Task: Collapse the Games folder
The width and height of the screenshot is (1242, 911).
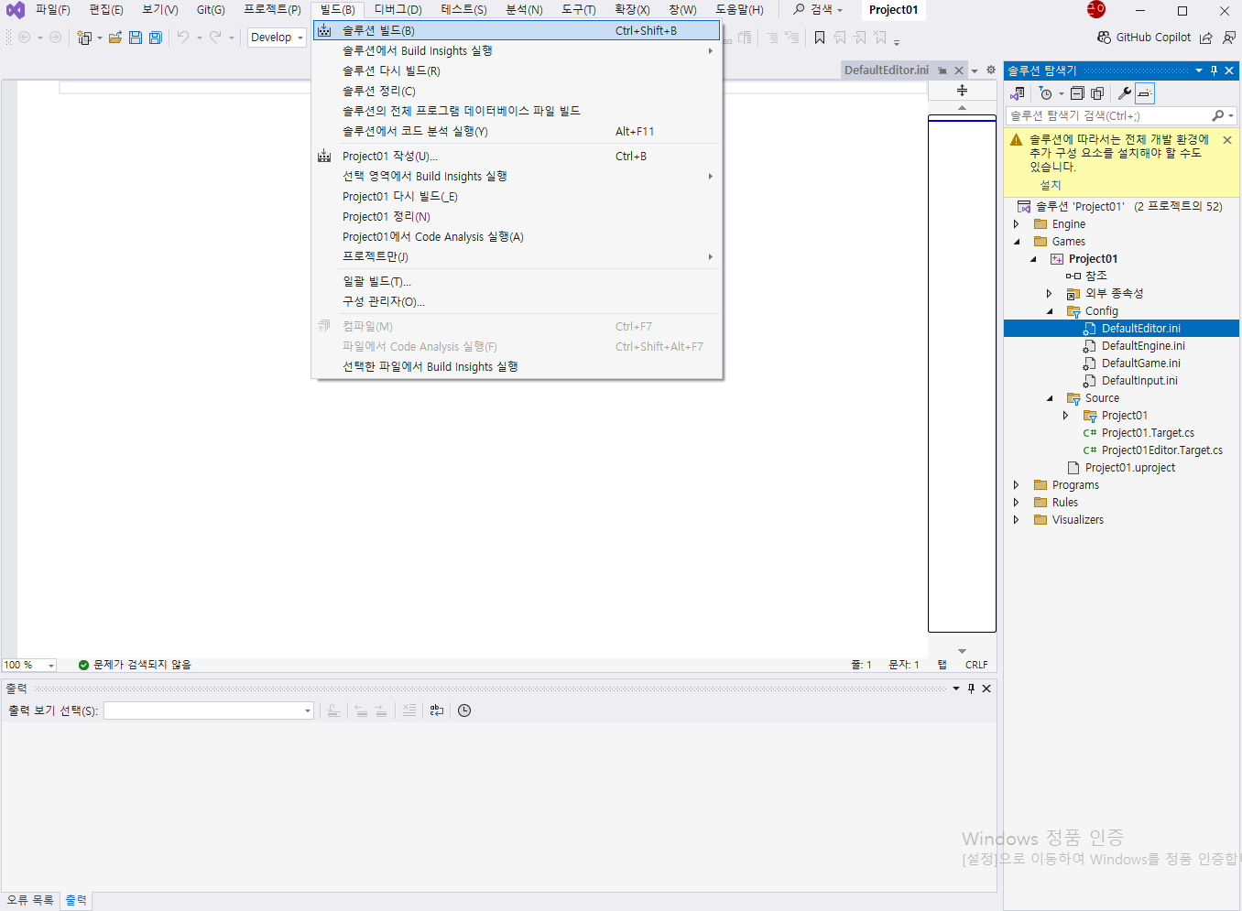Action: (1017, 242)
